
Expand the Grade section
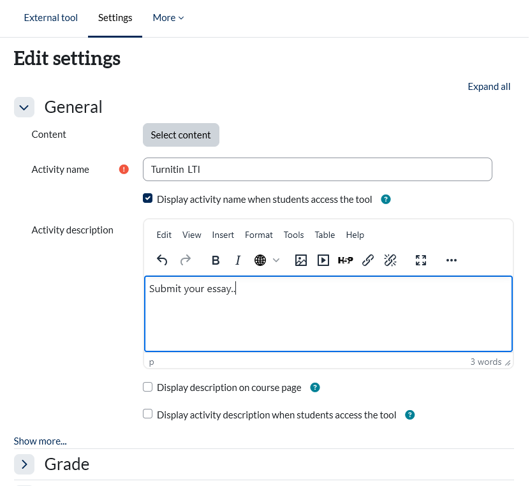pyautogui.click(x=24, y=464)
